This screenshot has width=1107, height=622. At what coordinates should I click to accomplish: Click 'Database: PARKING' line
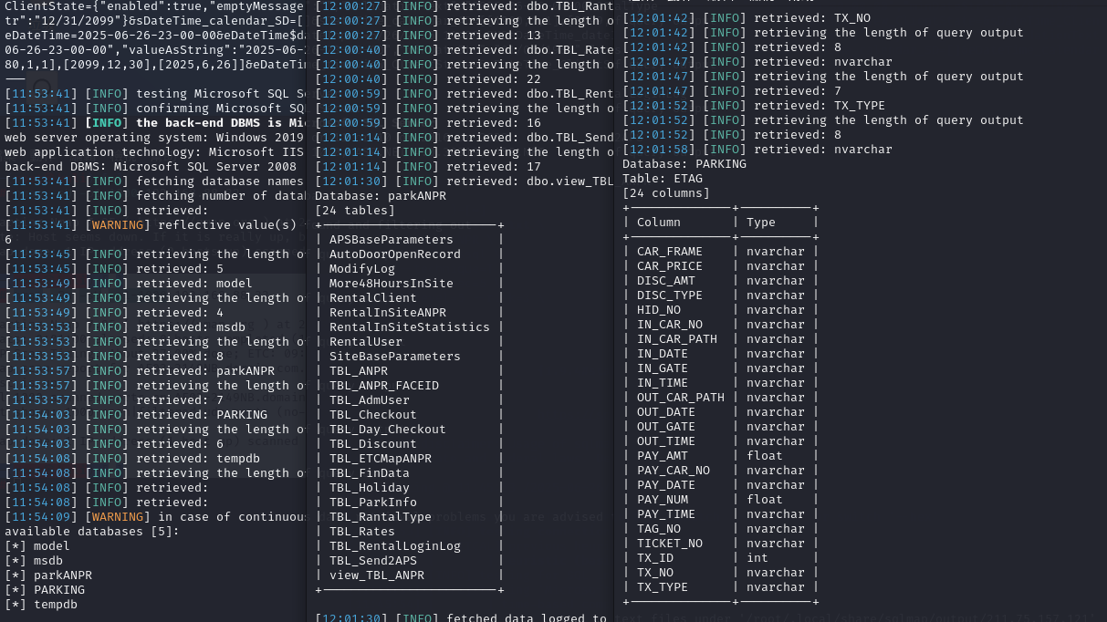coord(684,164)
